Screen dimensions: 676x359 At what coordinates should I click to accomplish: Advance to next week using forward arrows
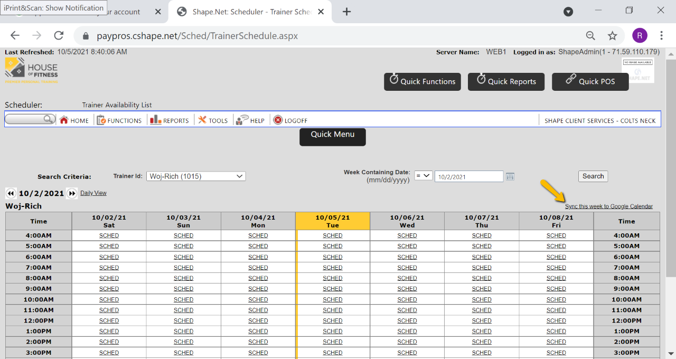pyautogui.click(x=72, y=193)
